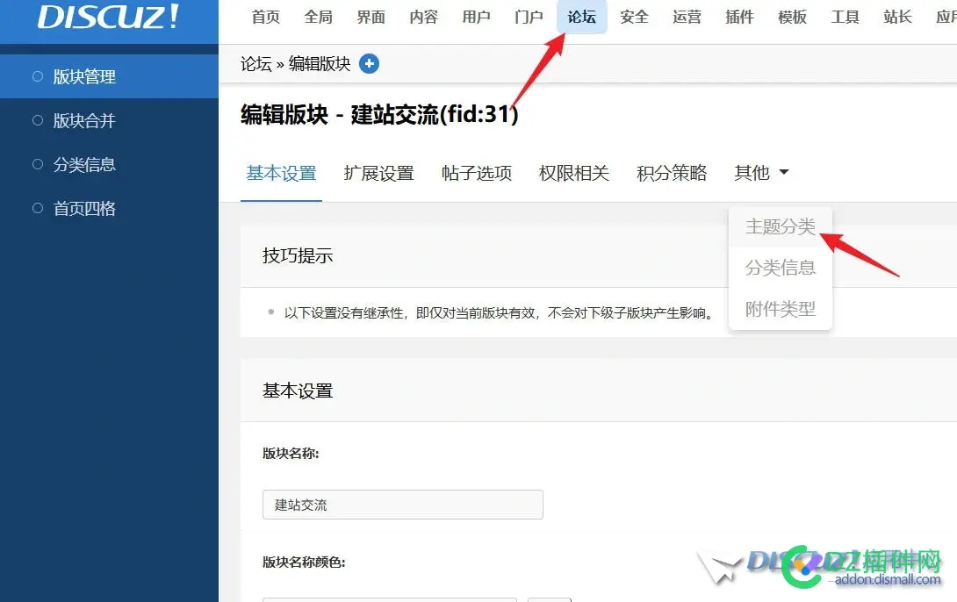Switch to the 帖子选项 tab
The width and height of the screenshot is (957, 602).
click(x=477, y=173)
